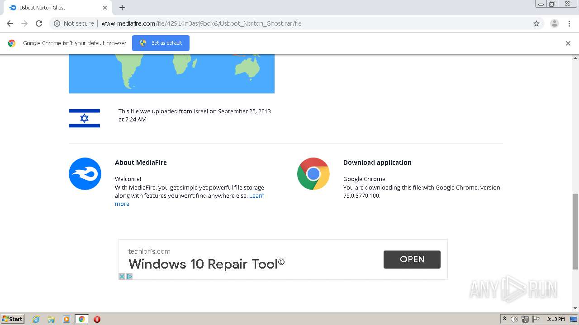Image resolution: width=579 pixels, height=325 pixels.
Task: Close the Usboot Norton Ghost tab
Action: pyautogui.click(x=105, y=8)
